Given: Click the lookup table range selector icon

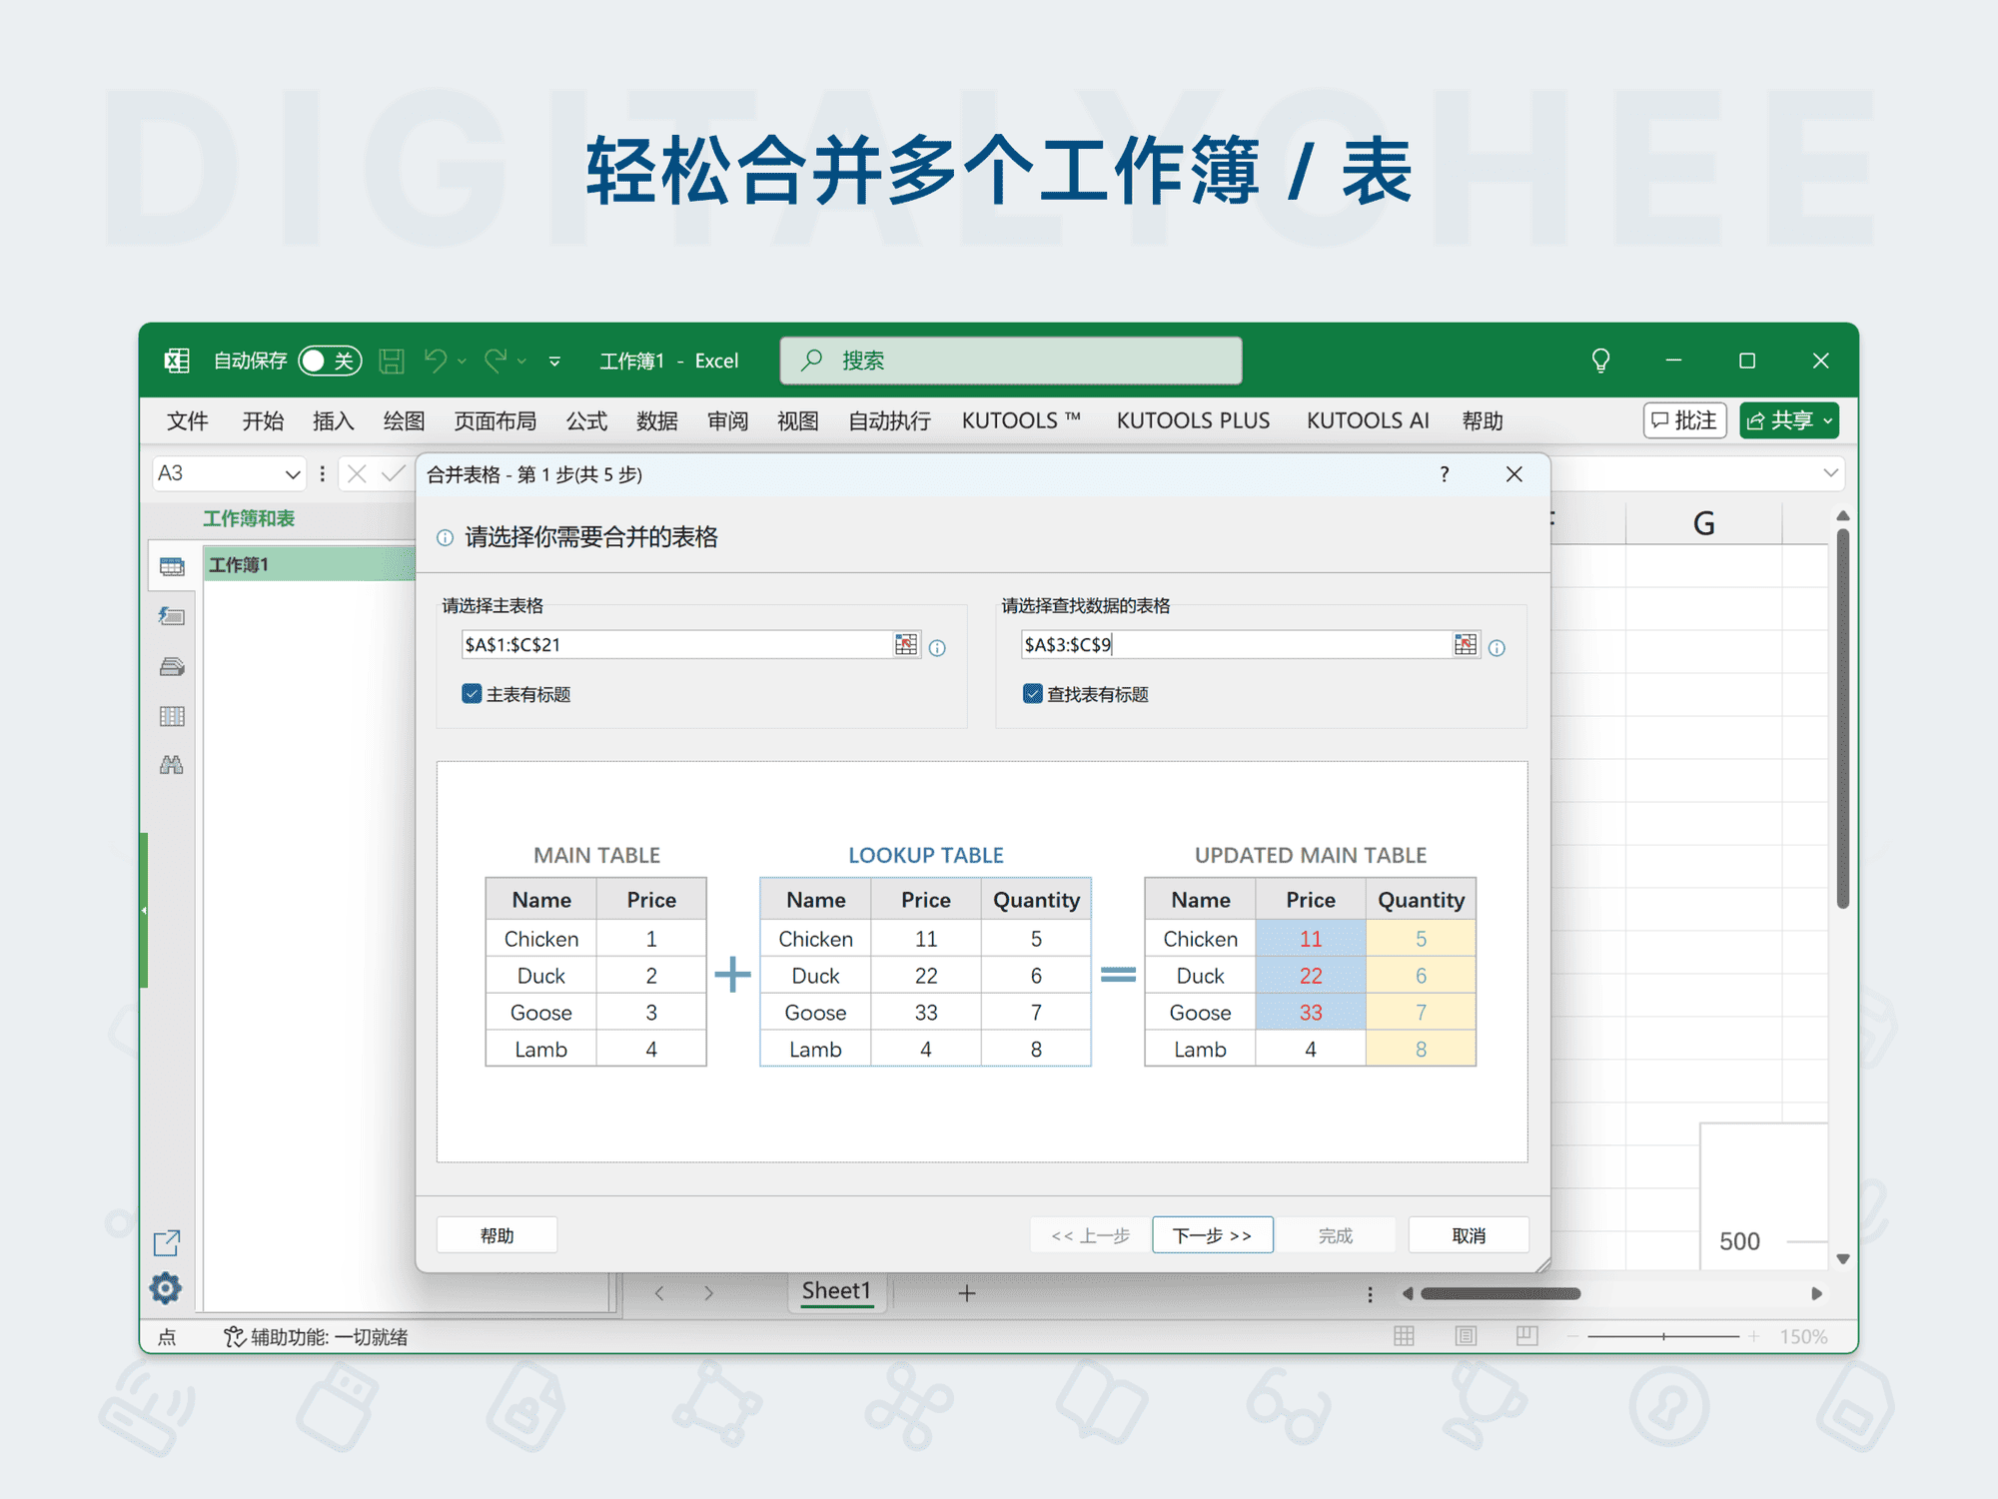Looking at the screenshot, I should tap(1466, 645).
